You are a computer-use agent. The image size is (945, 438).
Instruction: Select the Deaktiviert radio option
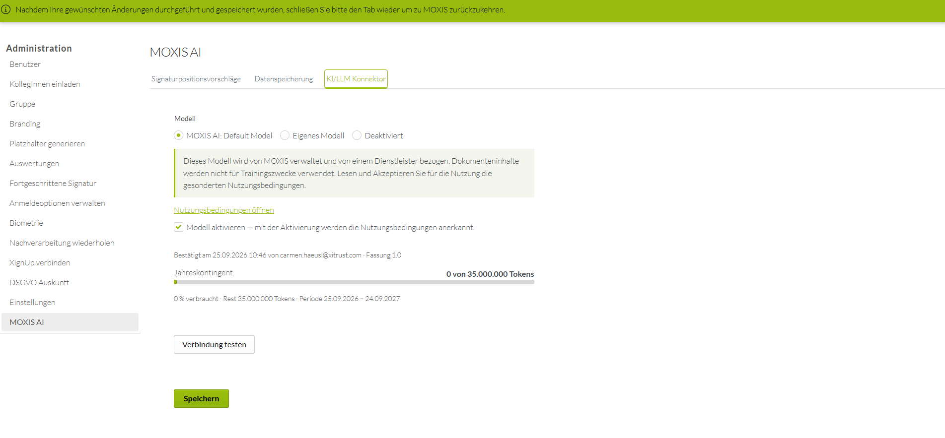357,135
